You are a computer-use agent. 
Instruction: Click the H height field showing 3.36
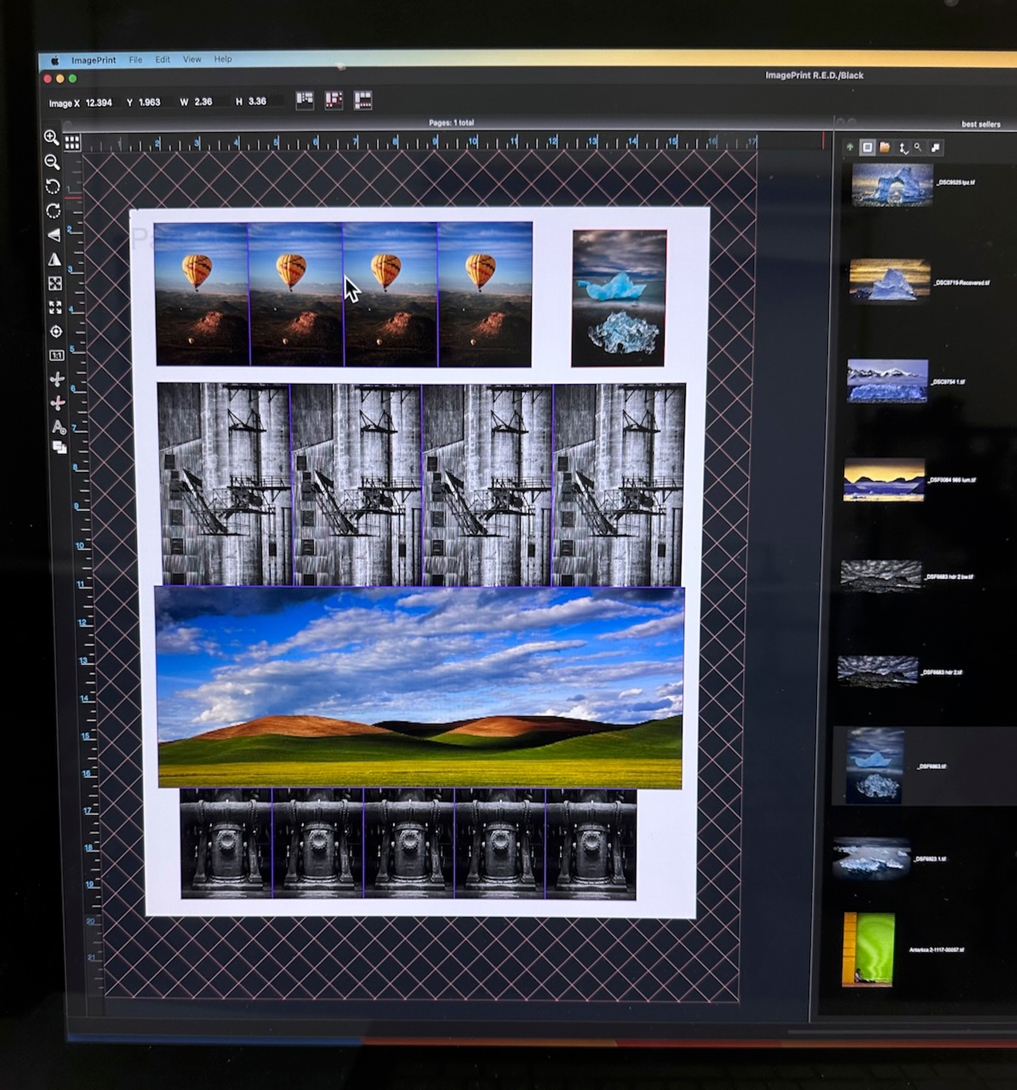(x=258, y=101)
